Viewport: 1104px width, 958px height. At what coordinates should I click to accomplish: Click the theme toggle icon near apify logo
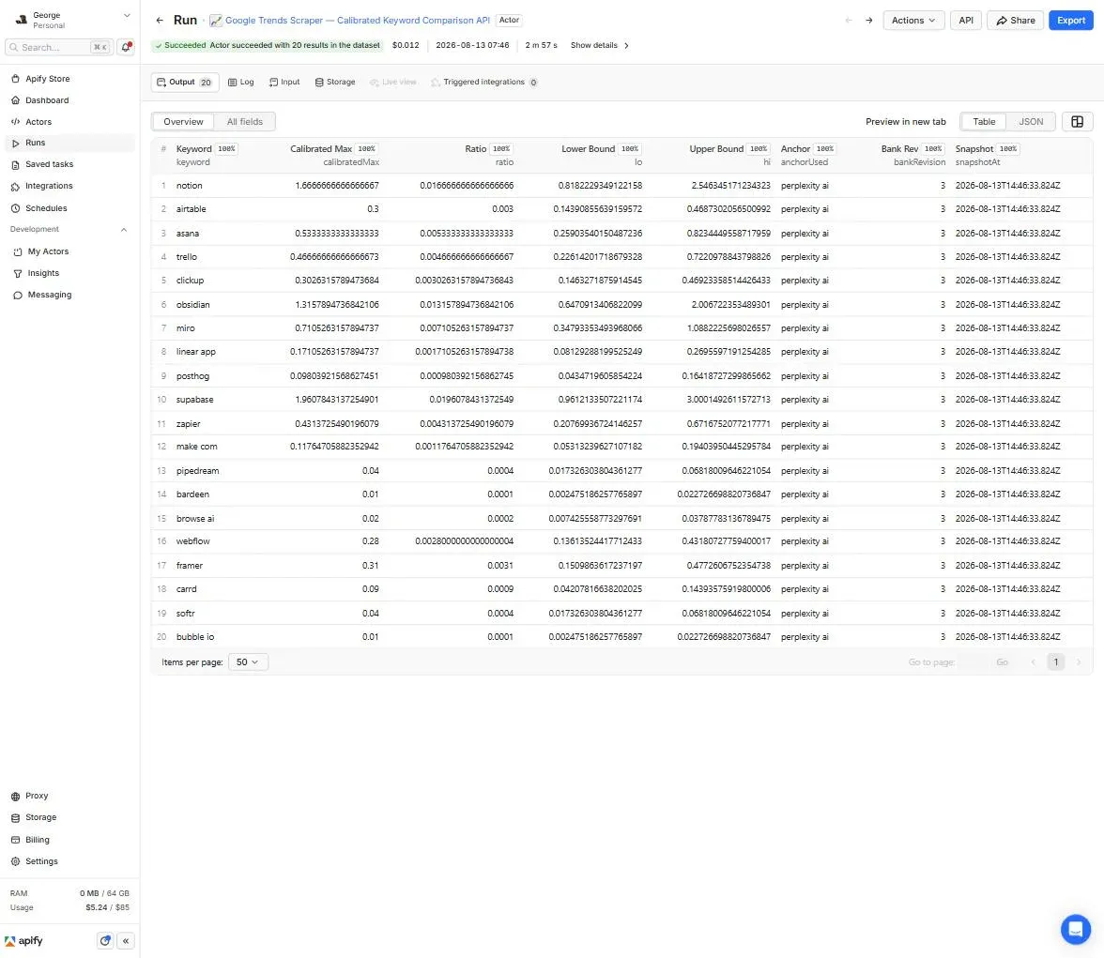(x=105, y=941)
